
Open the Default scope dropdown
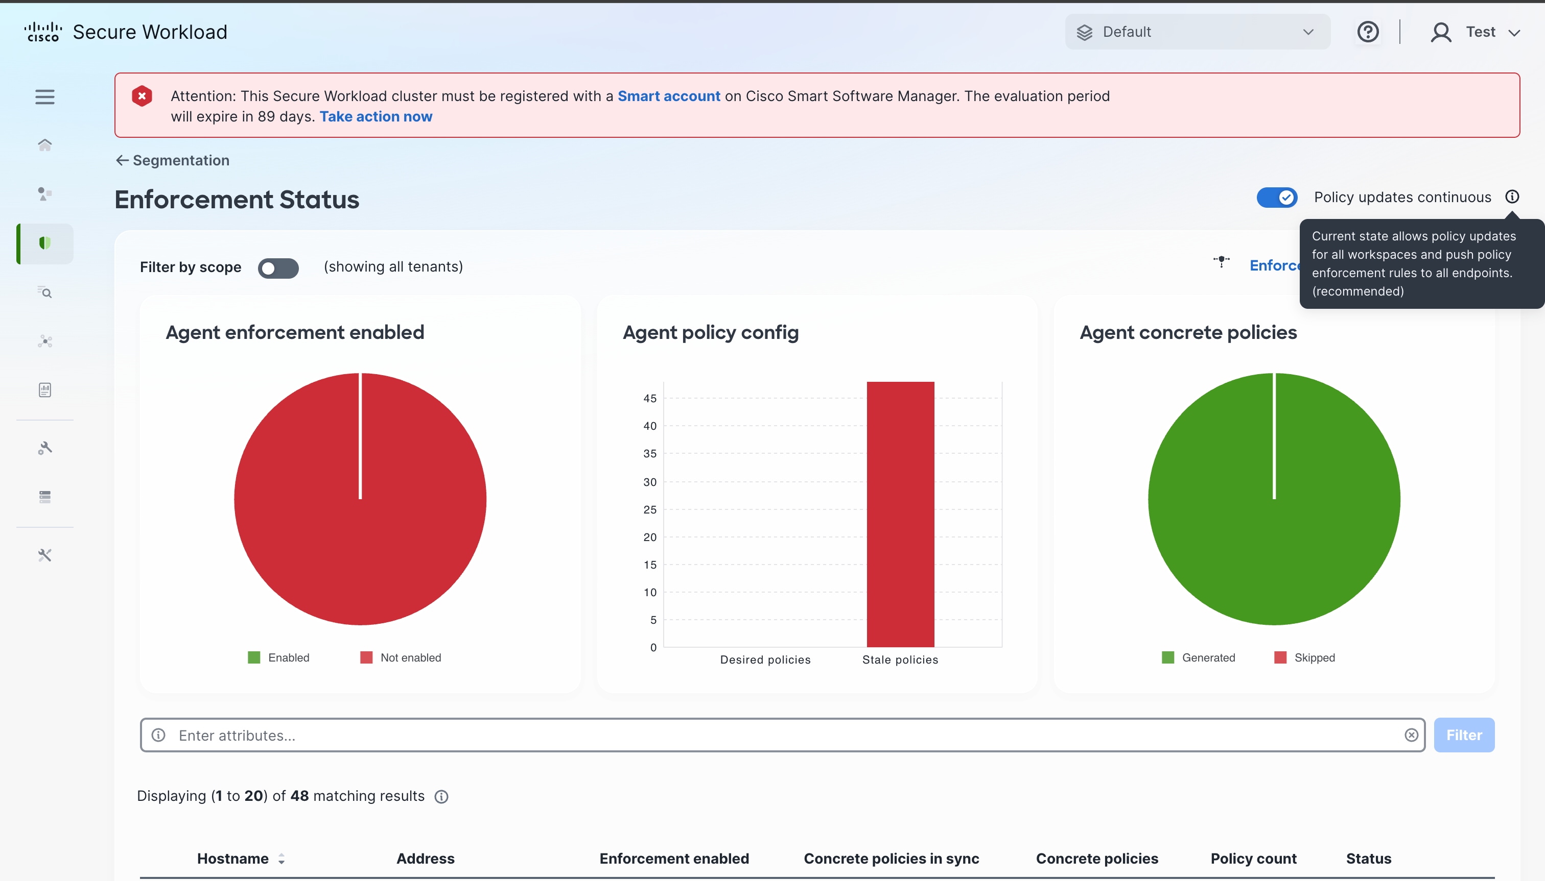1198,32
